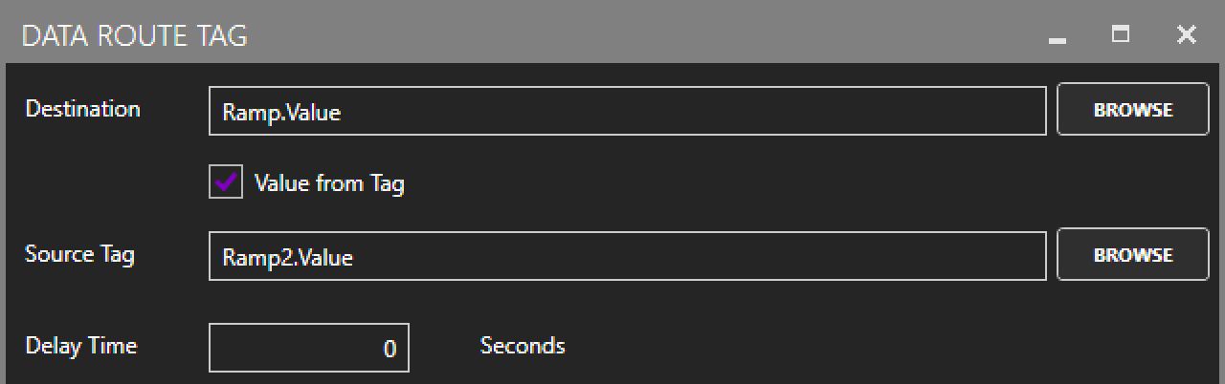Image resolution: width=1225 pixels, height=384 pixels.
Task: Click the Destination label
Action: coord(82,109)
